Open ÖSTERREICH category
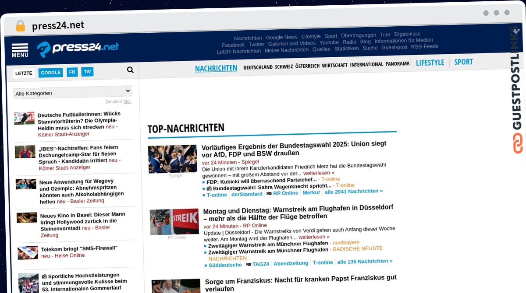The height and width of the screenshot is (293, 526). tap(307, 66)
